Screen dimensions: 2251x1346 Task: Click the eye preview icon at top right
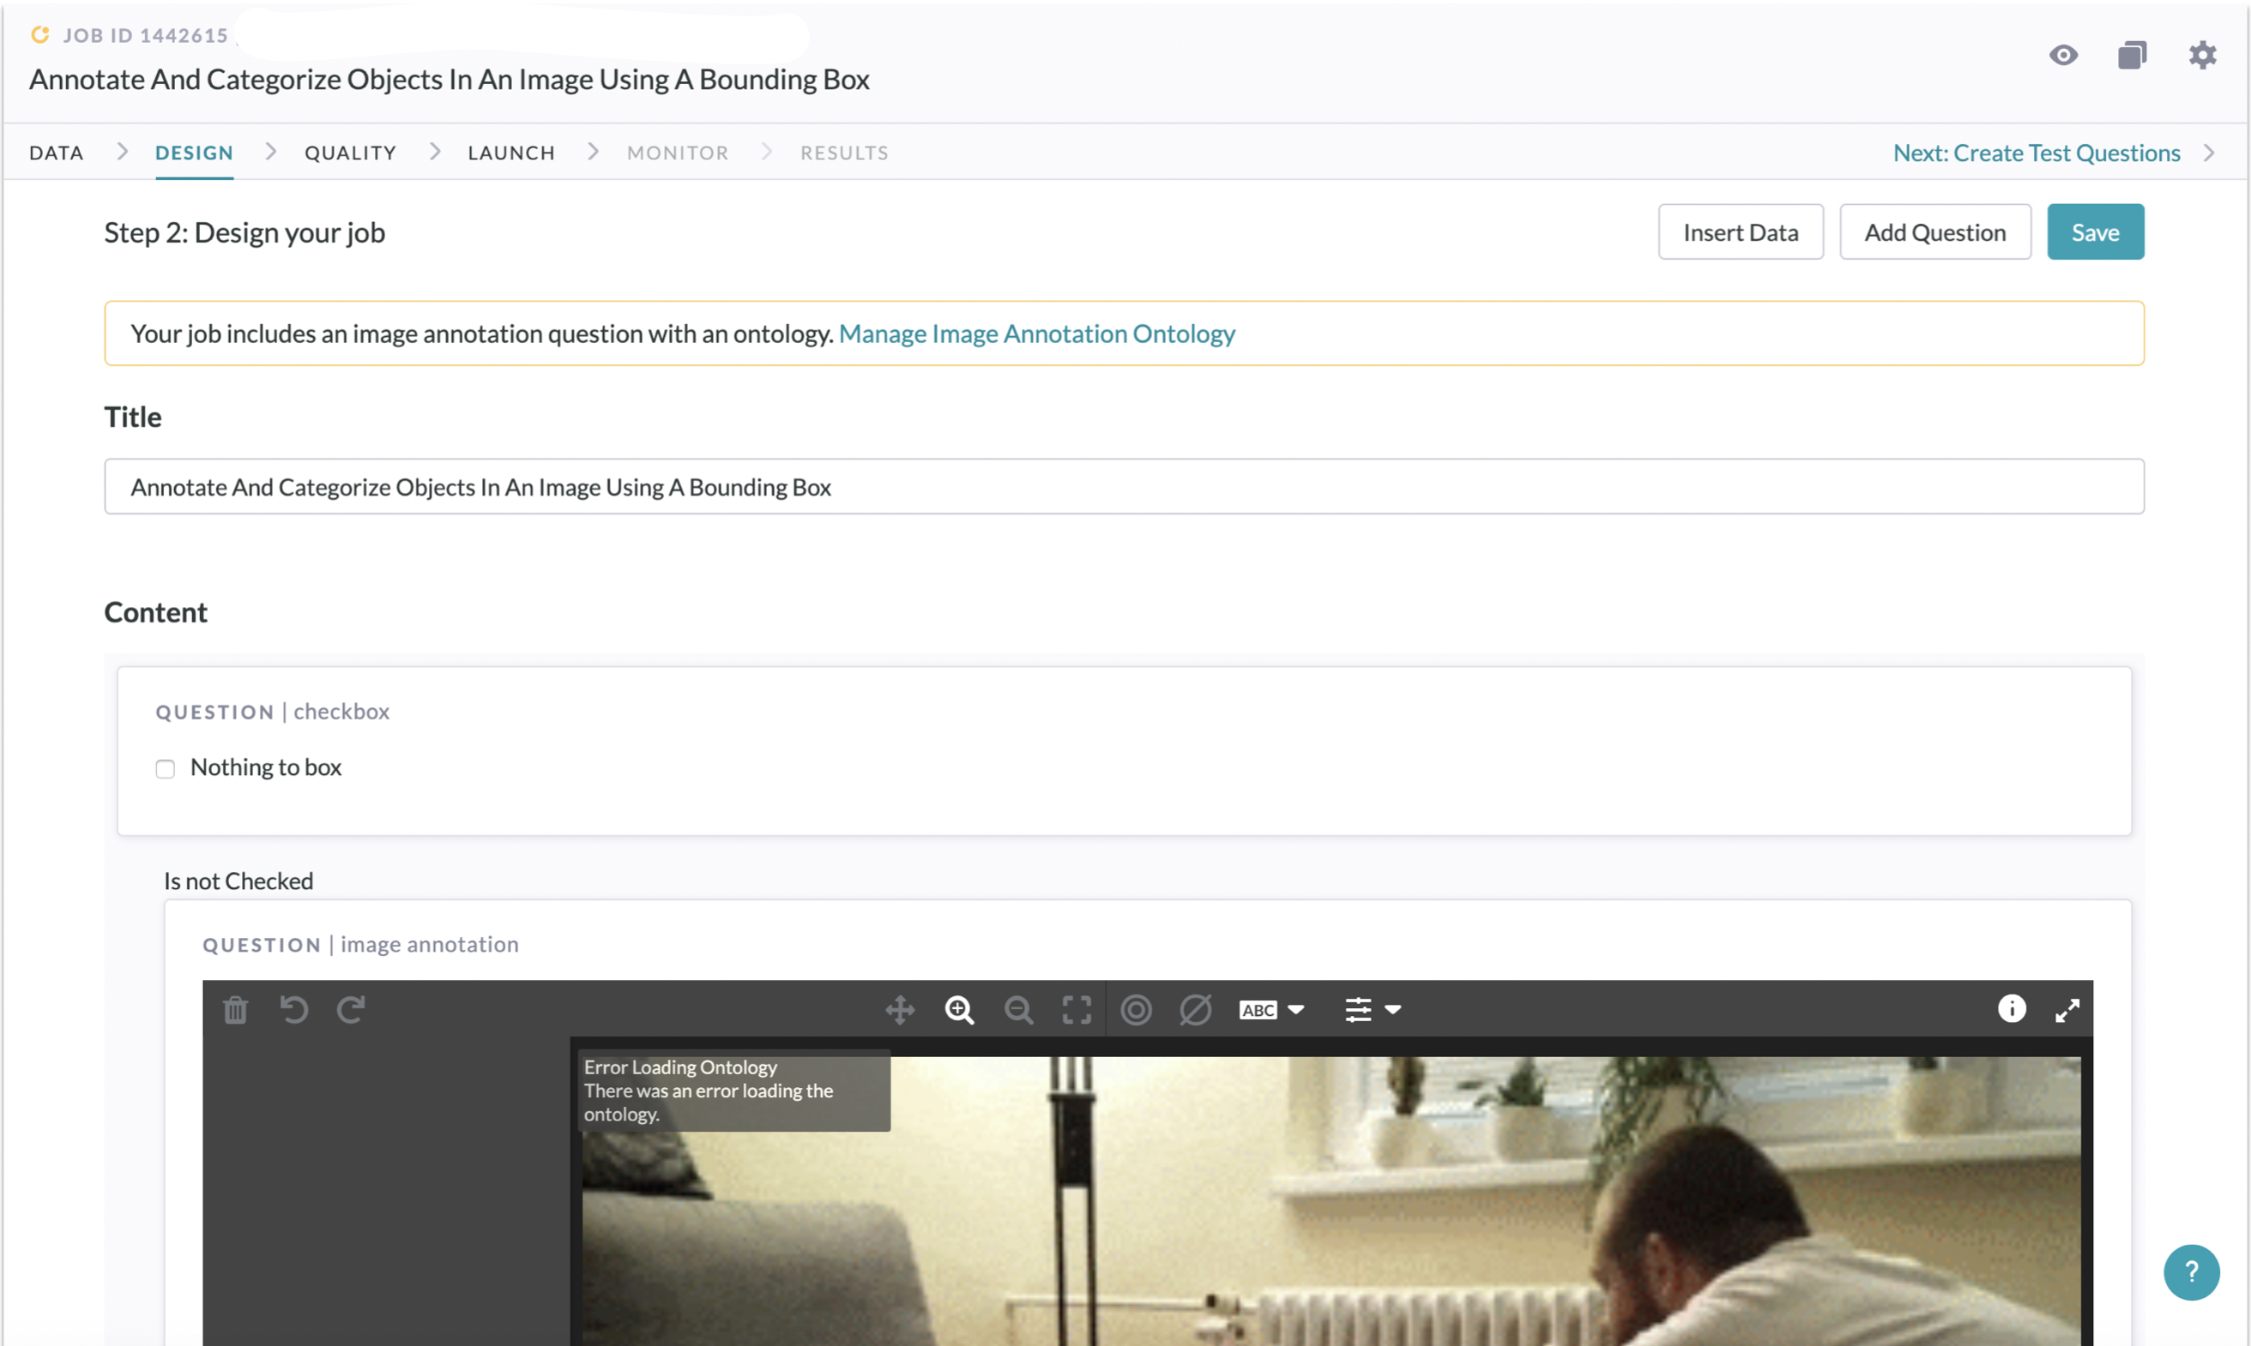[2062, 56]
